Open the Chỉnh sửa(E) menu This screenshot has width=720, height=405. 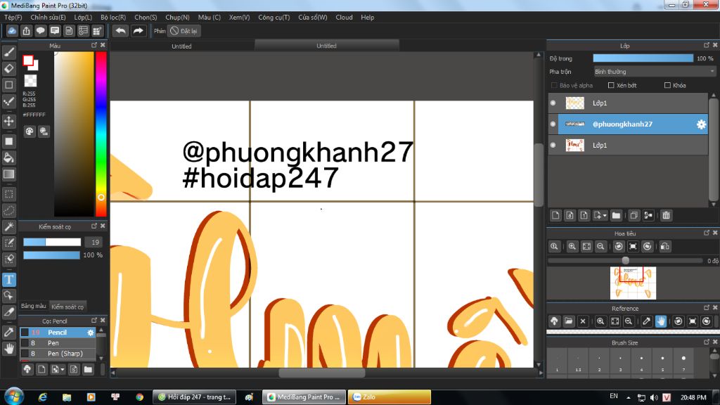(x=49, y=18)
